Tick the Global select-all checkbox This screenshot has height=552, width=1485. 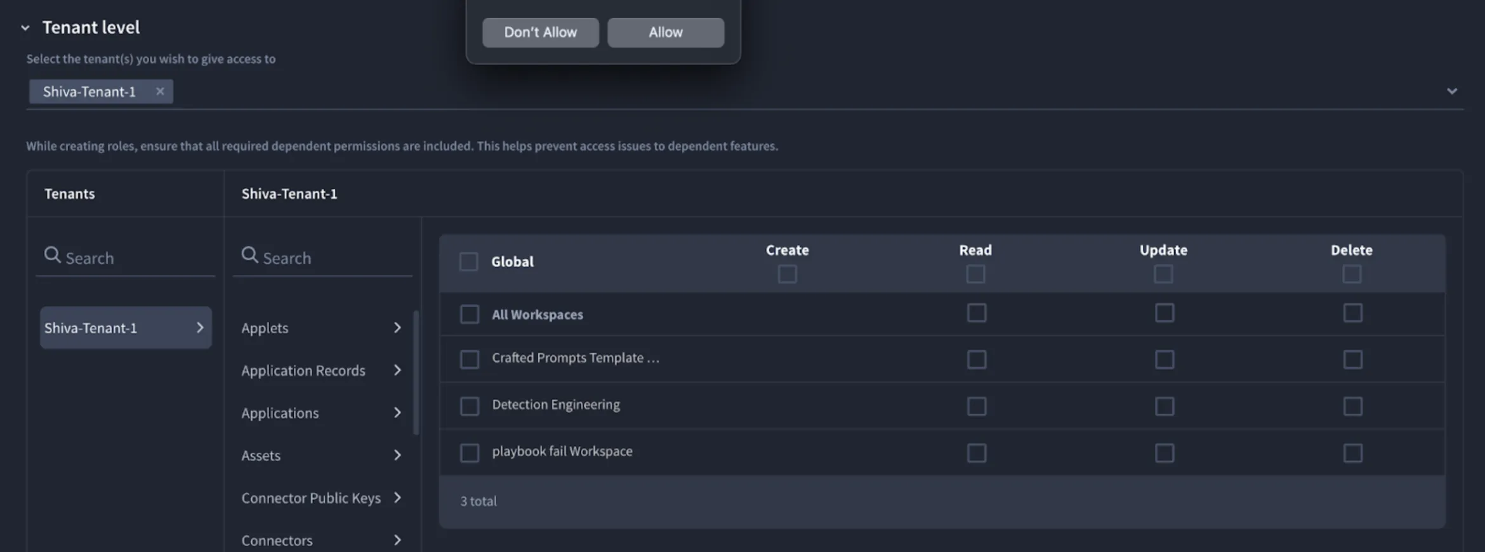tap(468, 261)
